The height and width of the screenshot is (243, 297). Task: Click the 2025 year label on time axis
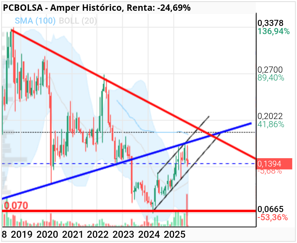(175, 235)
